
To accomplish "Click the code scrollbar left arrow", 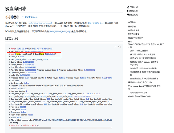I will pos(10,128).
